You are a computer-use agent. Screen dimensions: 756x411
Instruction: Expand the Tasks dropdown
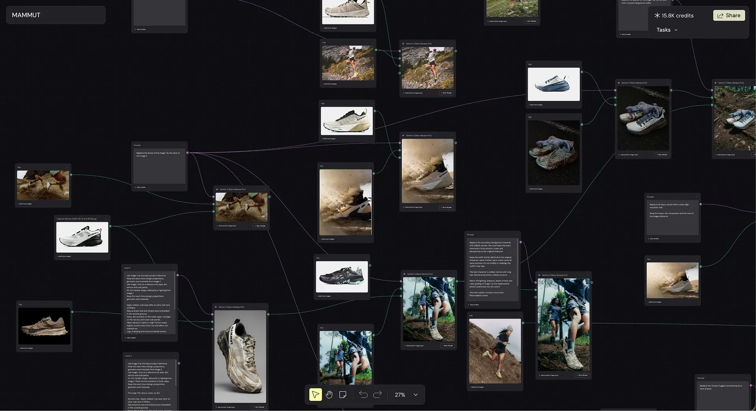(667, 30)
